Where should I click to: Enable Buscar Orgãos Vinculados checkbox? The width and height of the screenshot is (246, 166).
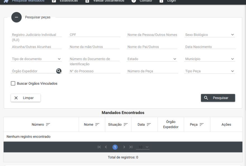point(13,83)
